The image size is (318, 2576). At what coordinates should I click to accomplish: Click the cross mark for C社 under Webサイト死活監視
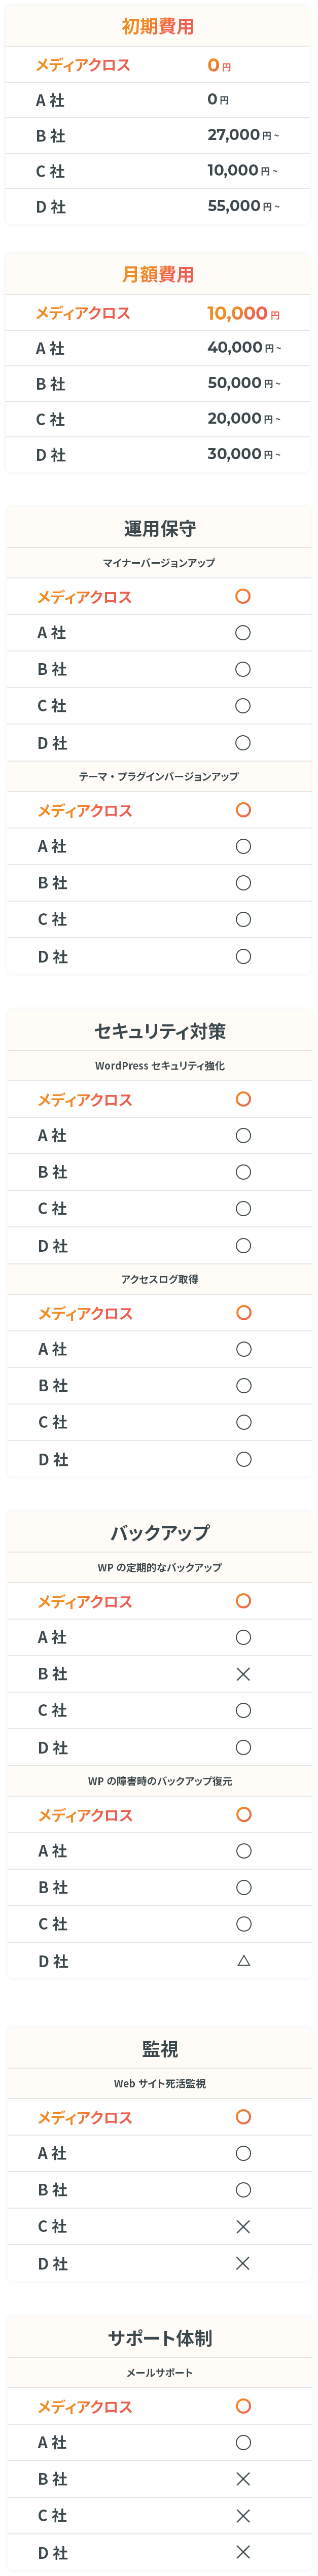pos(243,2227)
